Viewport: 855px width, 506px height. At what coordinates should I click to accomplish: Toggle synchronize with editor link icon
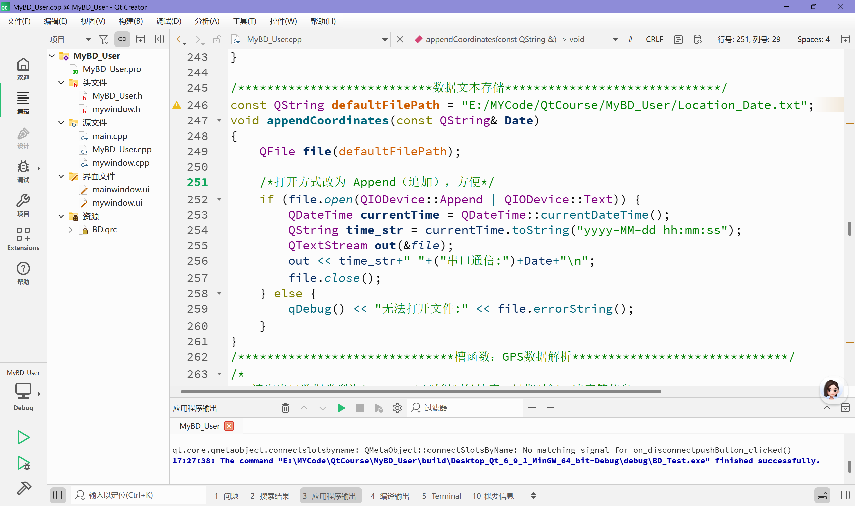[x=122, y=40]
